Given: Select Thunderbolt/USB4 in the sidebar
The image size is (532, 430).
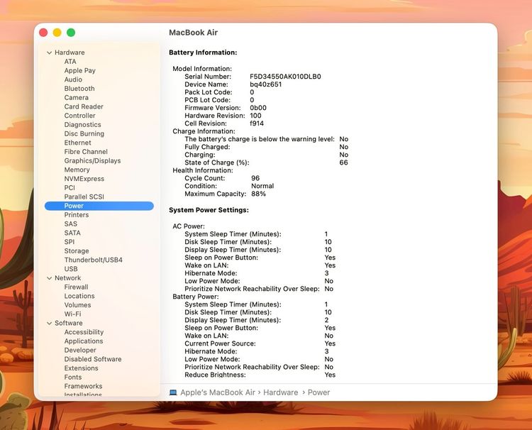Looking at the screenshot, I should [94, 260].
